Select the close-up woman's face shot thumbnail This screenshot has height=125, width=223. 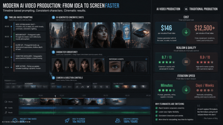(x=100, y=35)
